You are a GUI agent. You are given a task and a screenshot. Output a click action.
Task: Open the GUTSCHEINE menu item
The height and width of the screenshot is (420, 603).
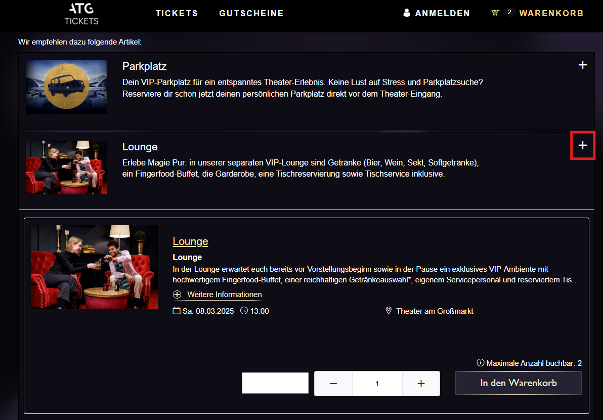tap(251, 14)
